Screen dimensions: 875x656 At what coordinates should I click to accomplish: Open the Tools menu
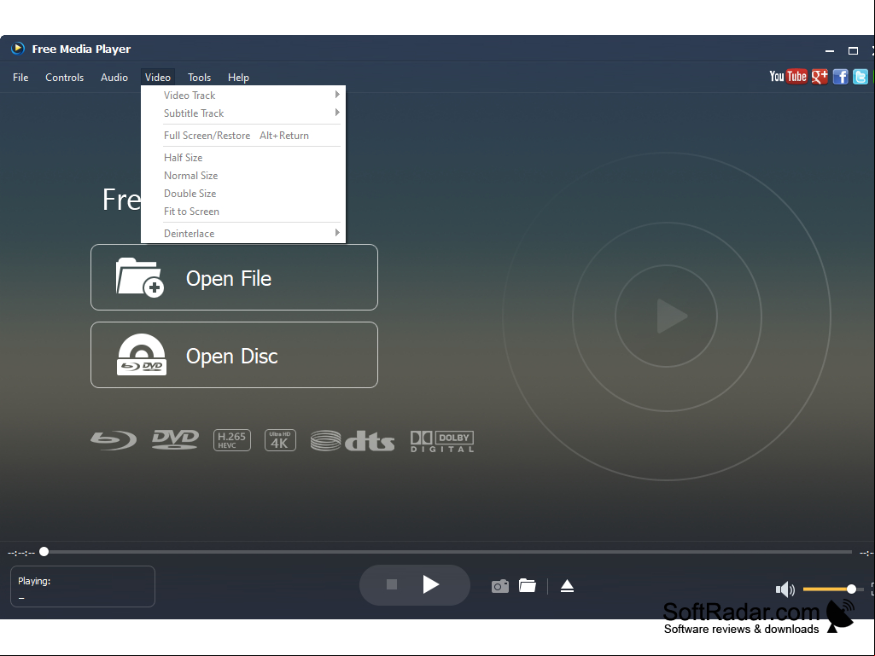click(199, 77)
